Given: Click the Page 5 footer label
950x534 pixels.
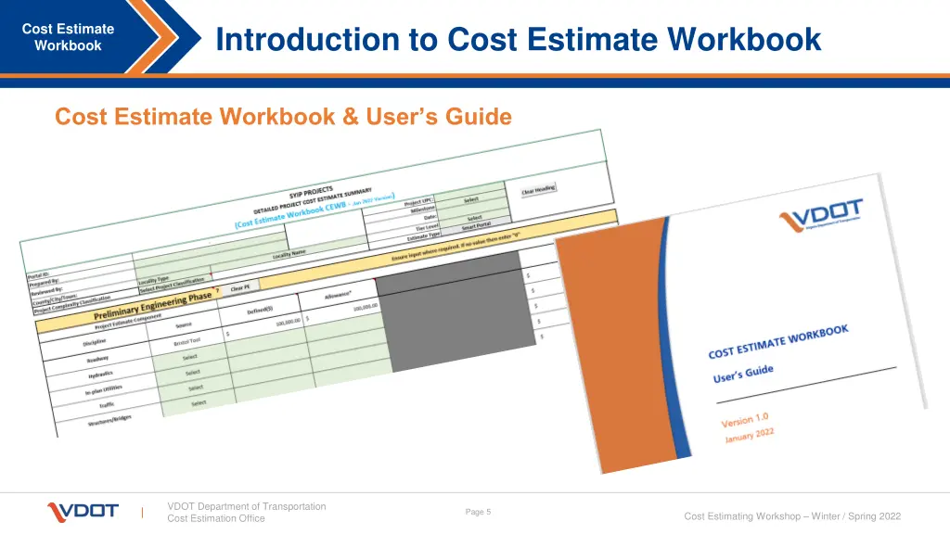Looking at the screenshot, I should tap(478, 512).
